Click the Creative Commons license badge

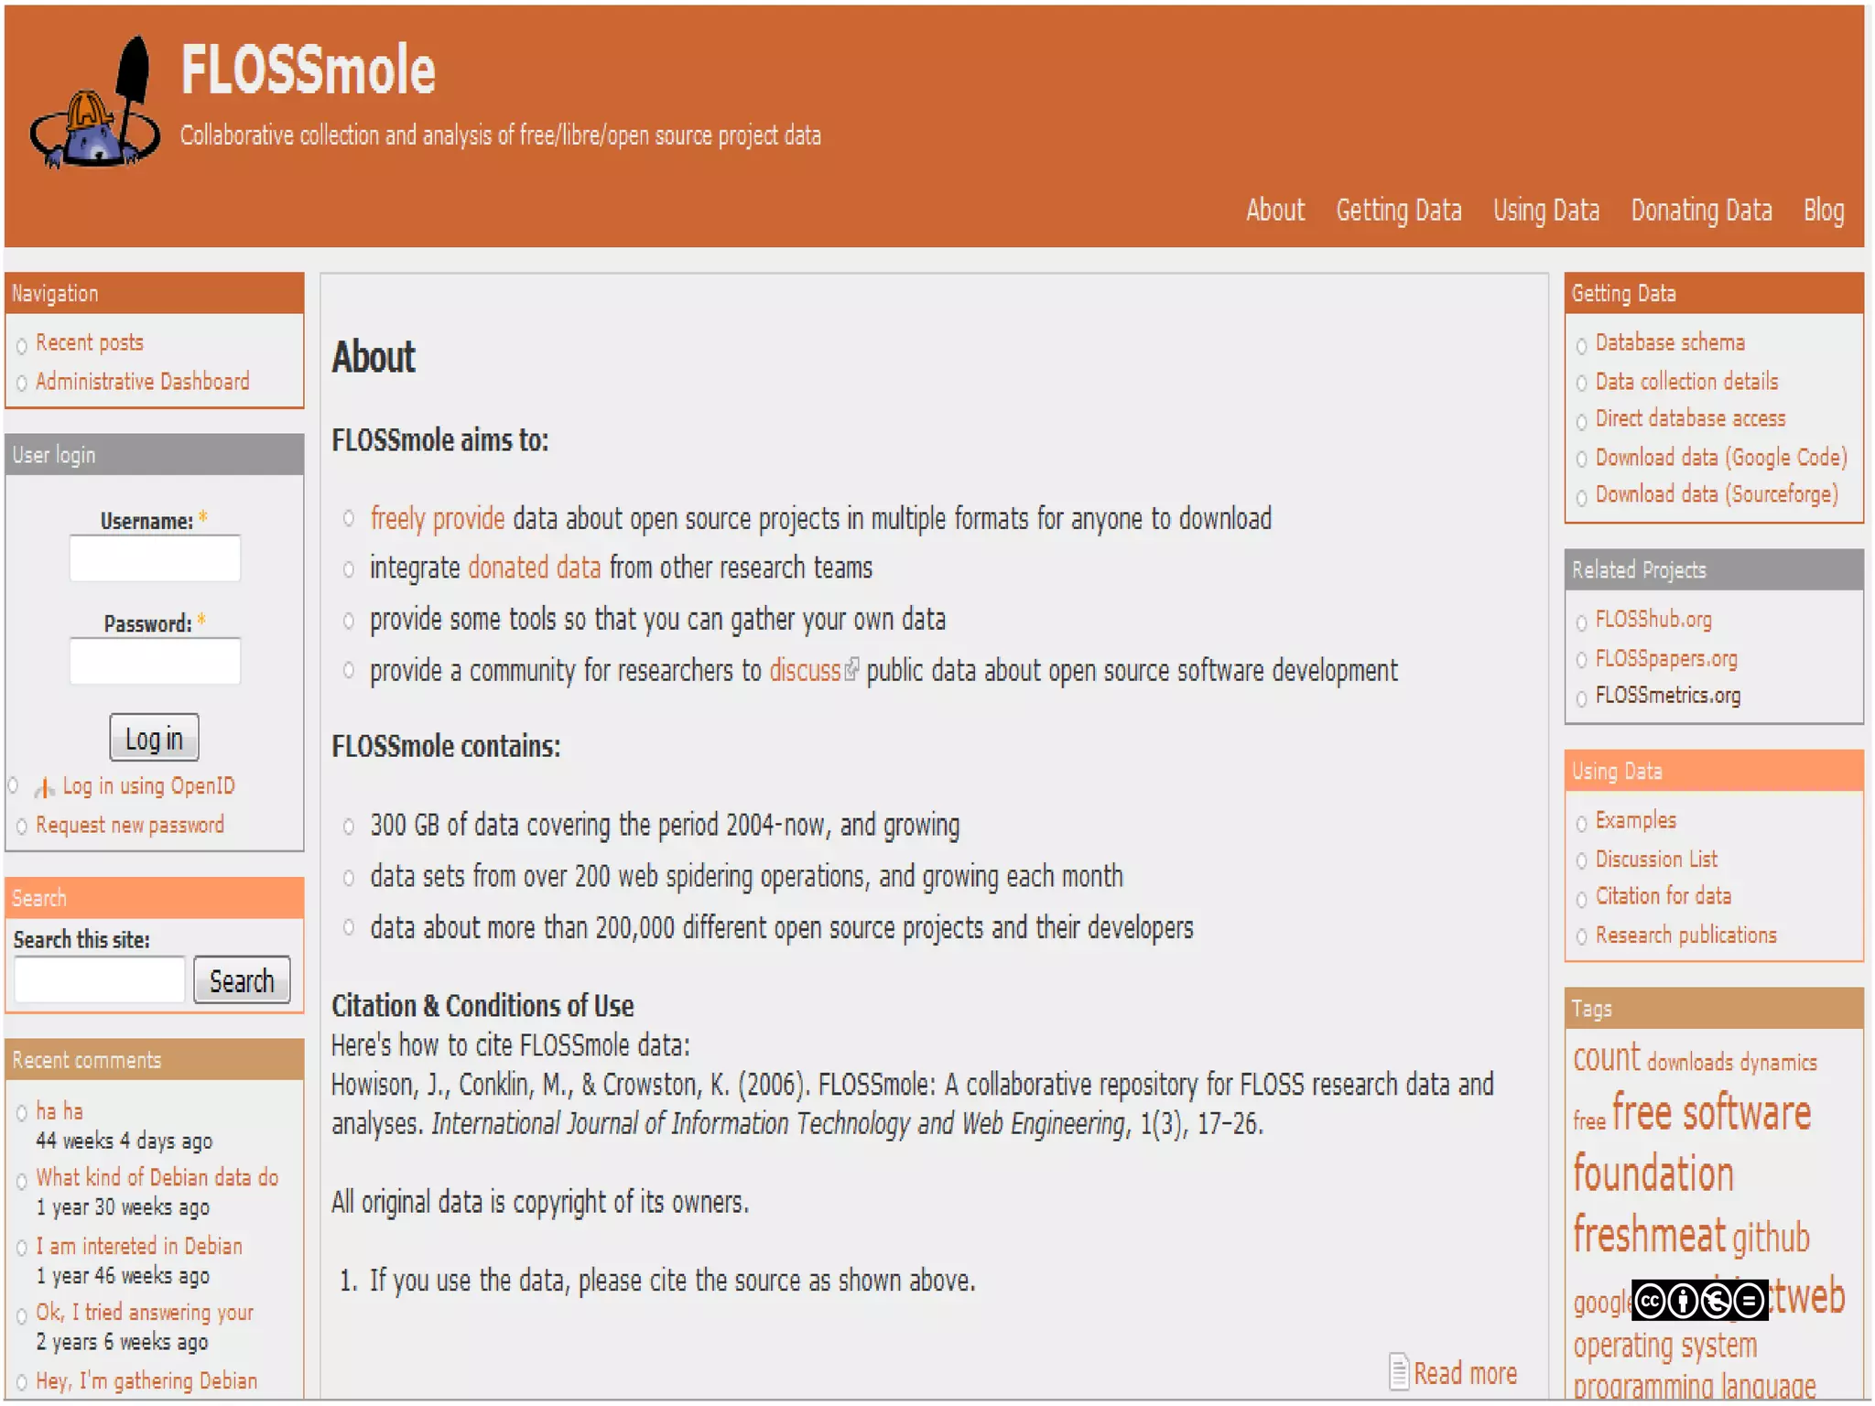pos(1699,1300)
